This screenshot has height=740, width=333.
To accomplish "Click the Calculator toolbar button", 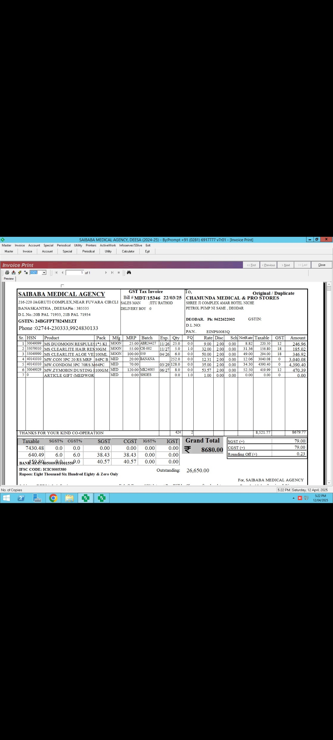I will (128, 251).
